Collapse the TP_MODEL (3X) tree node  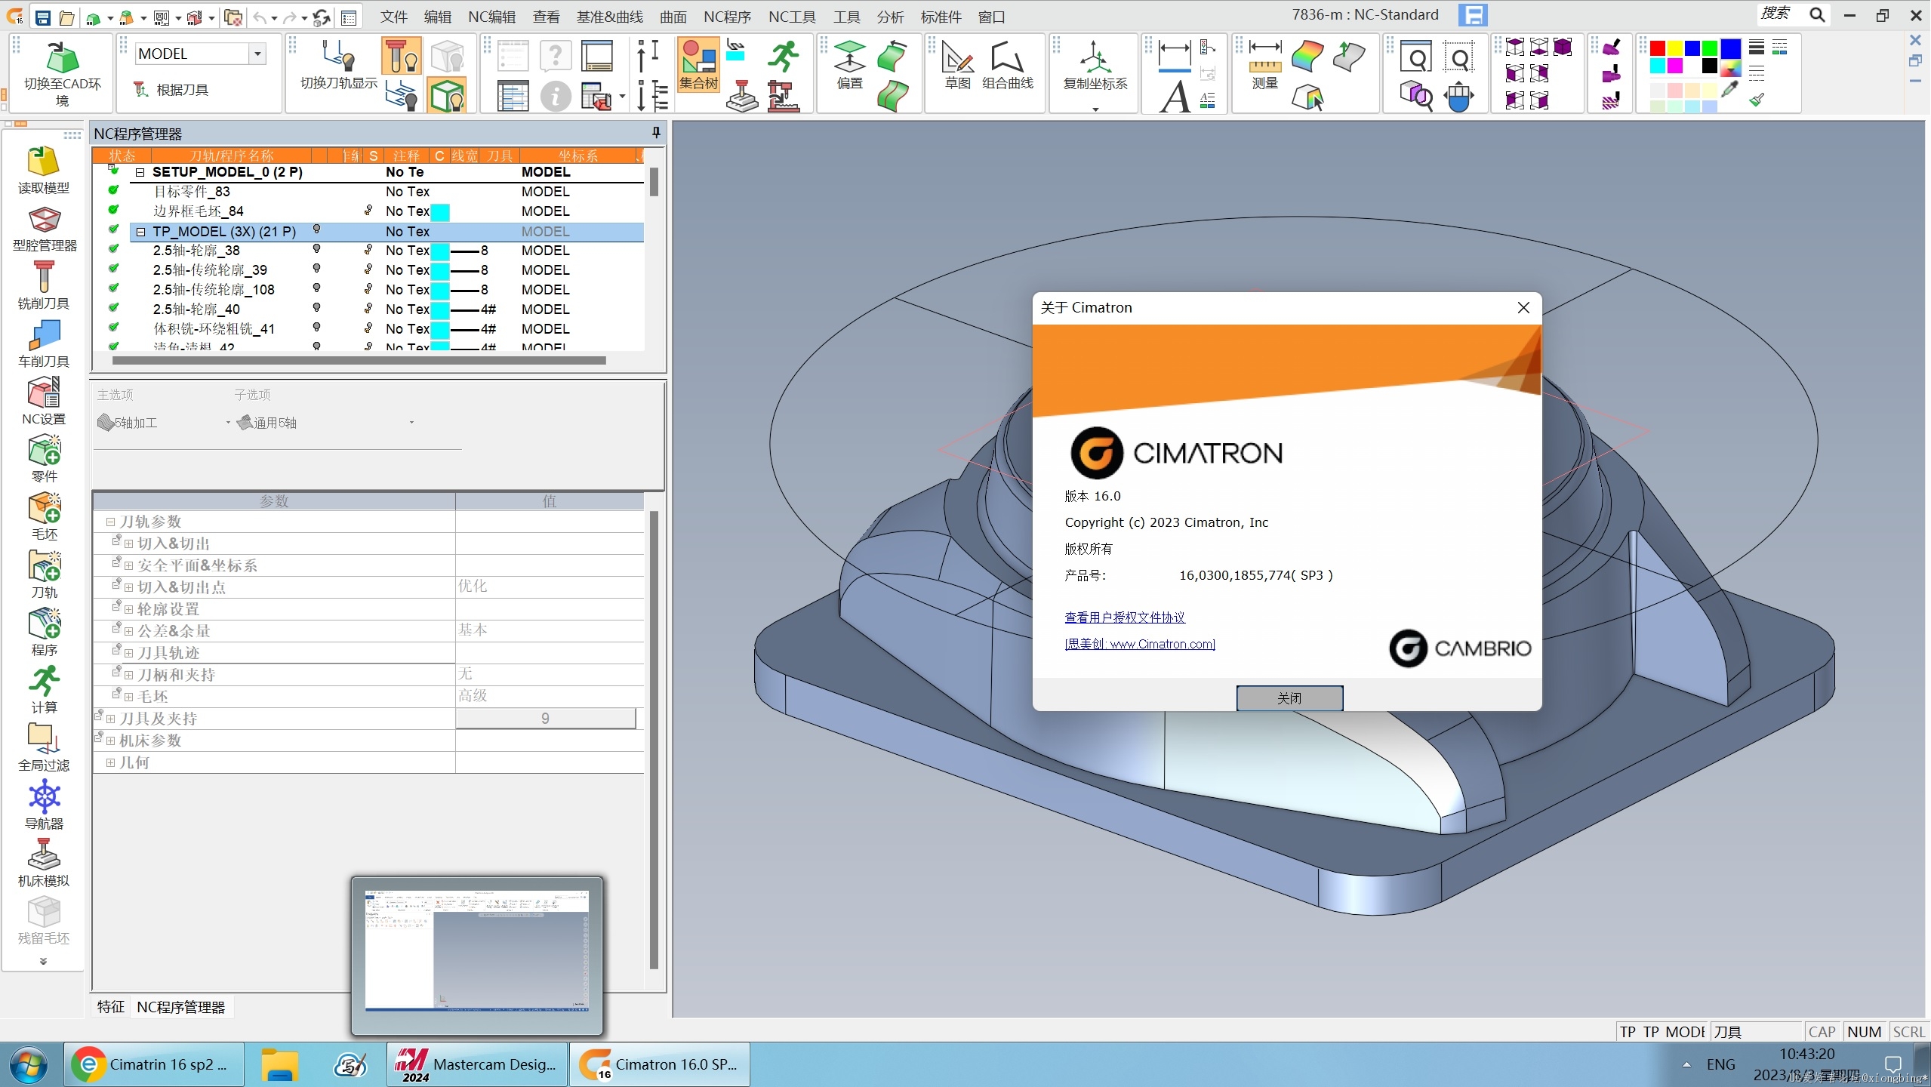(140, 232)
